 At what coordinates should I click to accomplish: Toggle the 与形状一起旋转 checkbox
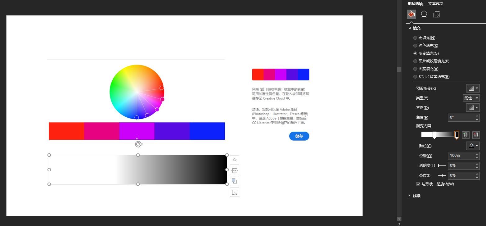pos(418,184)
